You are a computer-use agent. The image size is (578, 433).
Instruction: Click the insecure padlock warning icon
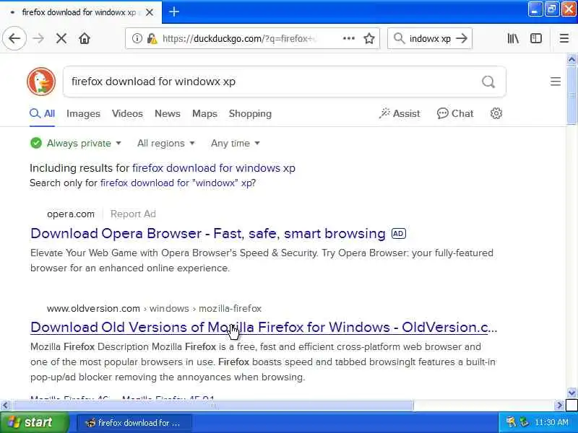pos(152,38)
